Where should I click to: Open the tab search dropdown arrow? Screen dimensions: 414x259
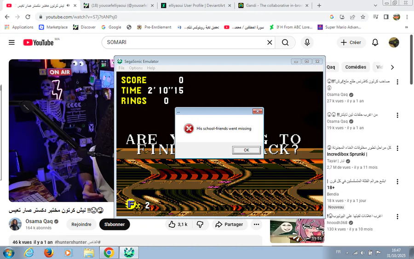tap(375, 5)
